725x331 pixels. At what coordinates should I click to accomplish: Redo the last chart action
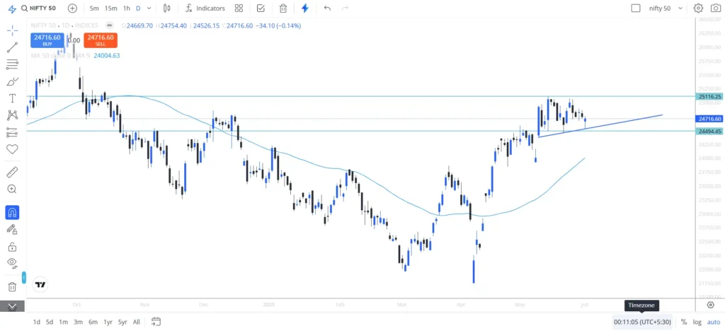tap(345, 8)
